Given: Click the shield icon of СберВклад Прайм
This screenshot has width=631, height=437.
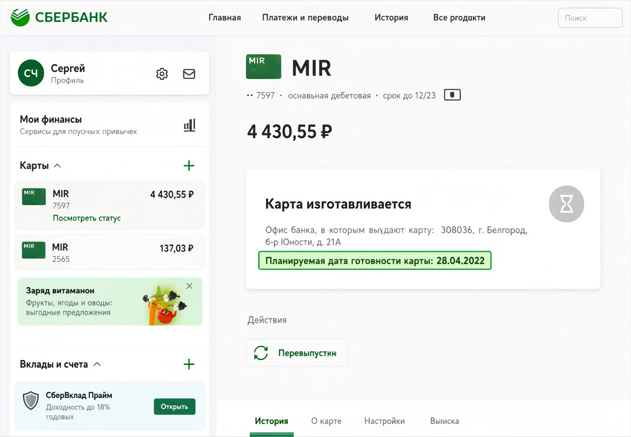Looking at the screenshot, I should tap(31, 400).
